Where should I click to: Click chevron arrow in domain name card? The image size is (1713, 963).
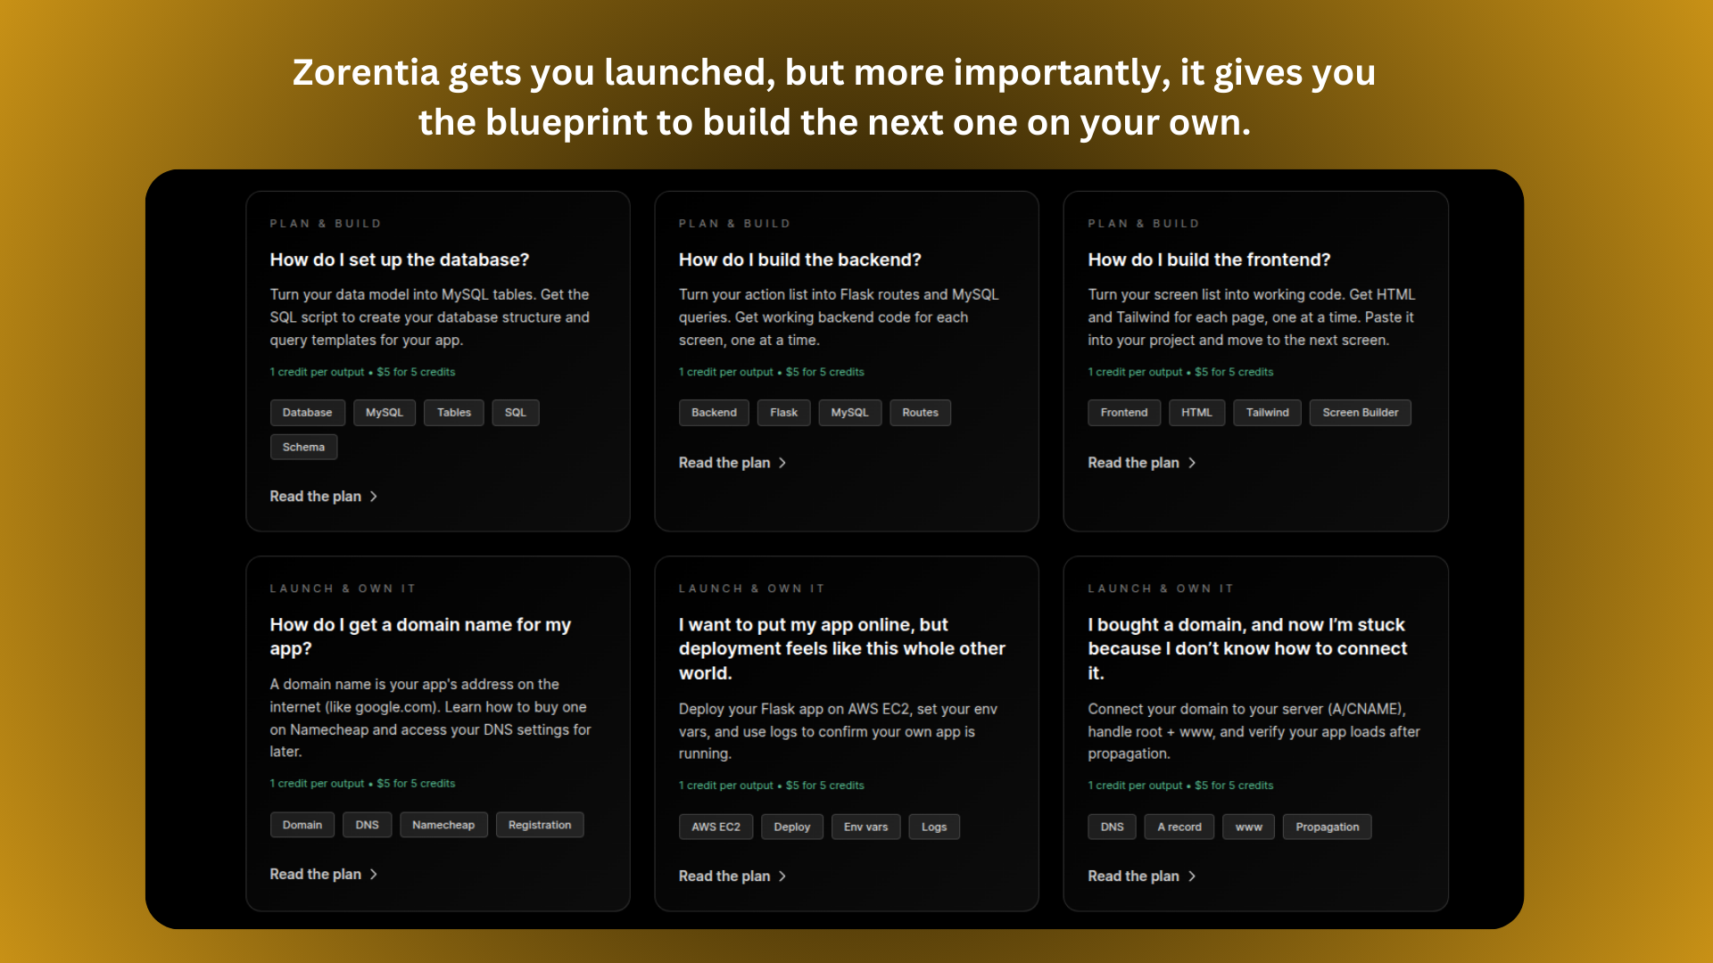(374, 875)
